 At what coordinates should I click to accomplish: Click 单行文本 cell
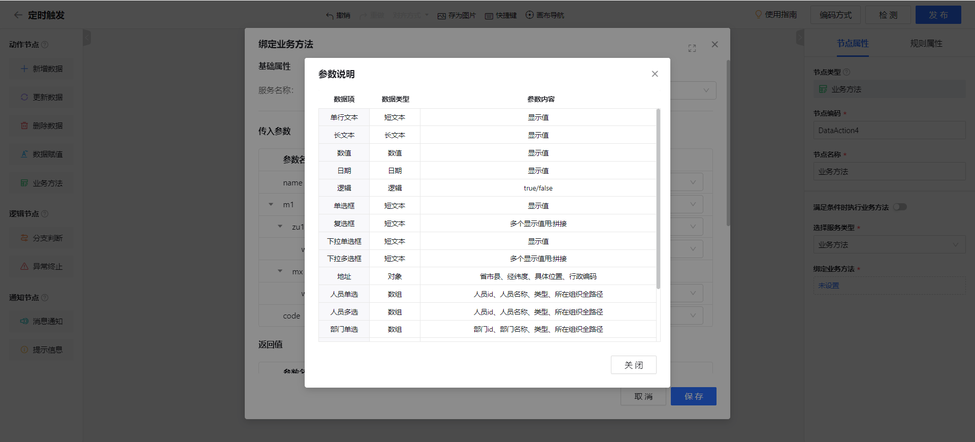(344, 117)
